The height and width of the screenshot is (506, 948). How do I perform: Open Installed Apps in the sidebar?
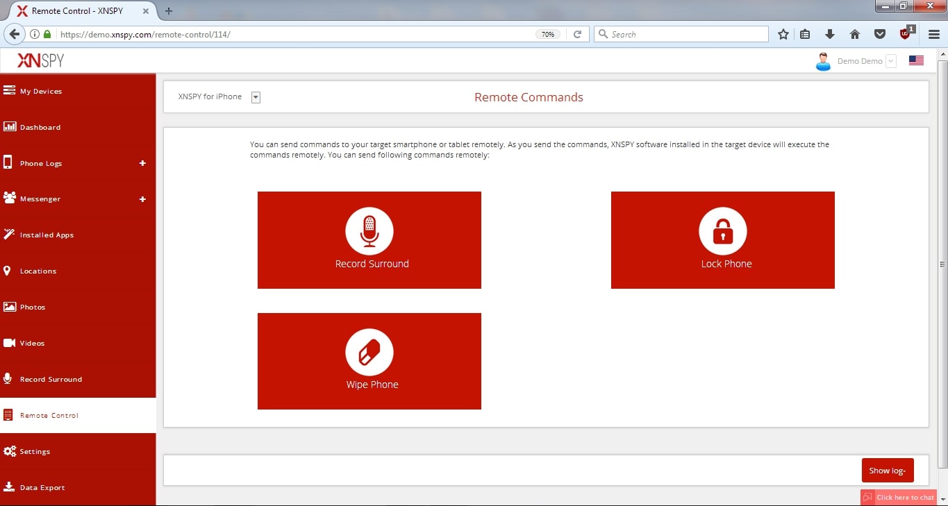78,235
